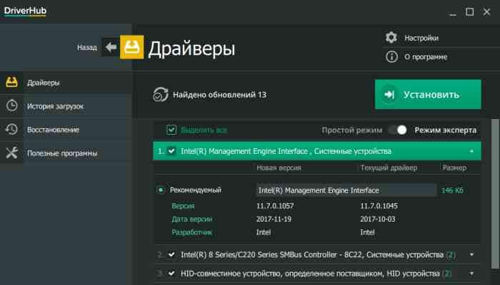This screenshot has width=500, height=285.
Task: Click the Простой режим label
Action: (x=352, y=130)
